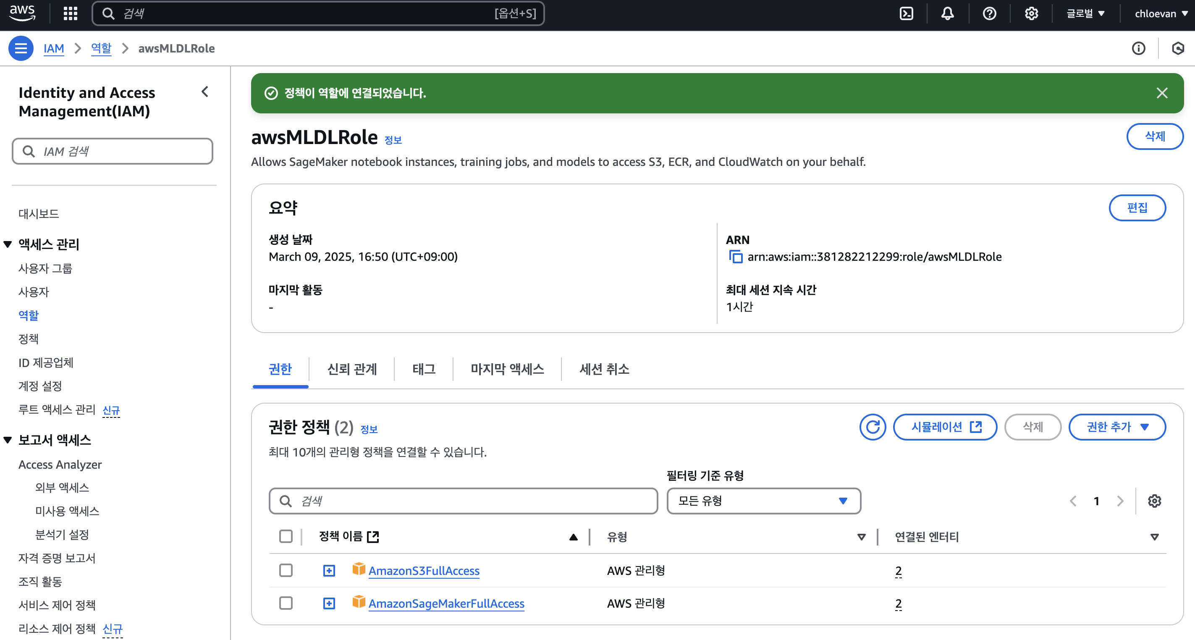Open the AmazonSageMakerFullAccess policy link

[446, 603]
